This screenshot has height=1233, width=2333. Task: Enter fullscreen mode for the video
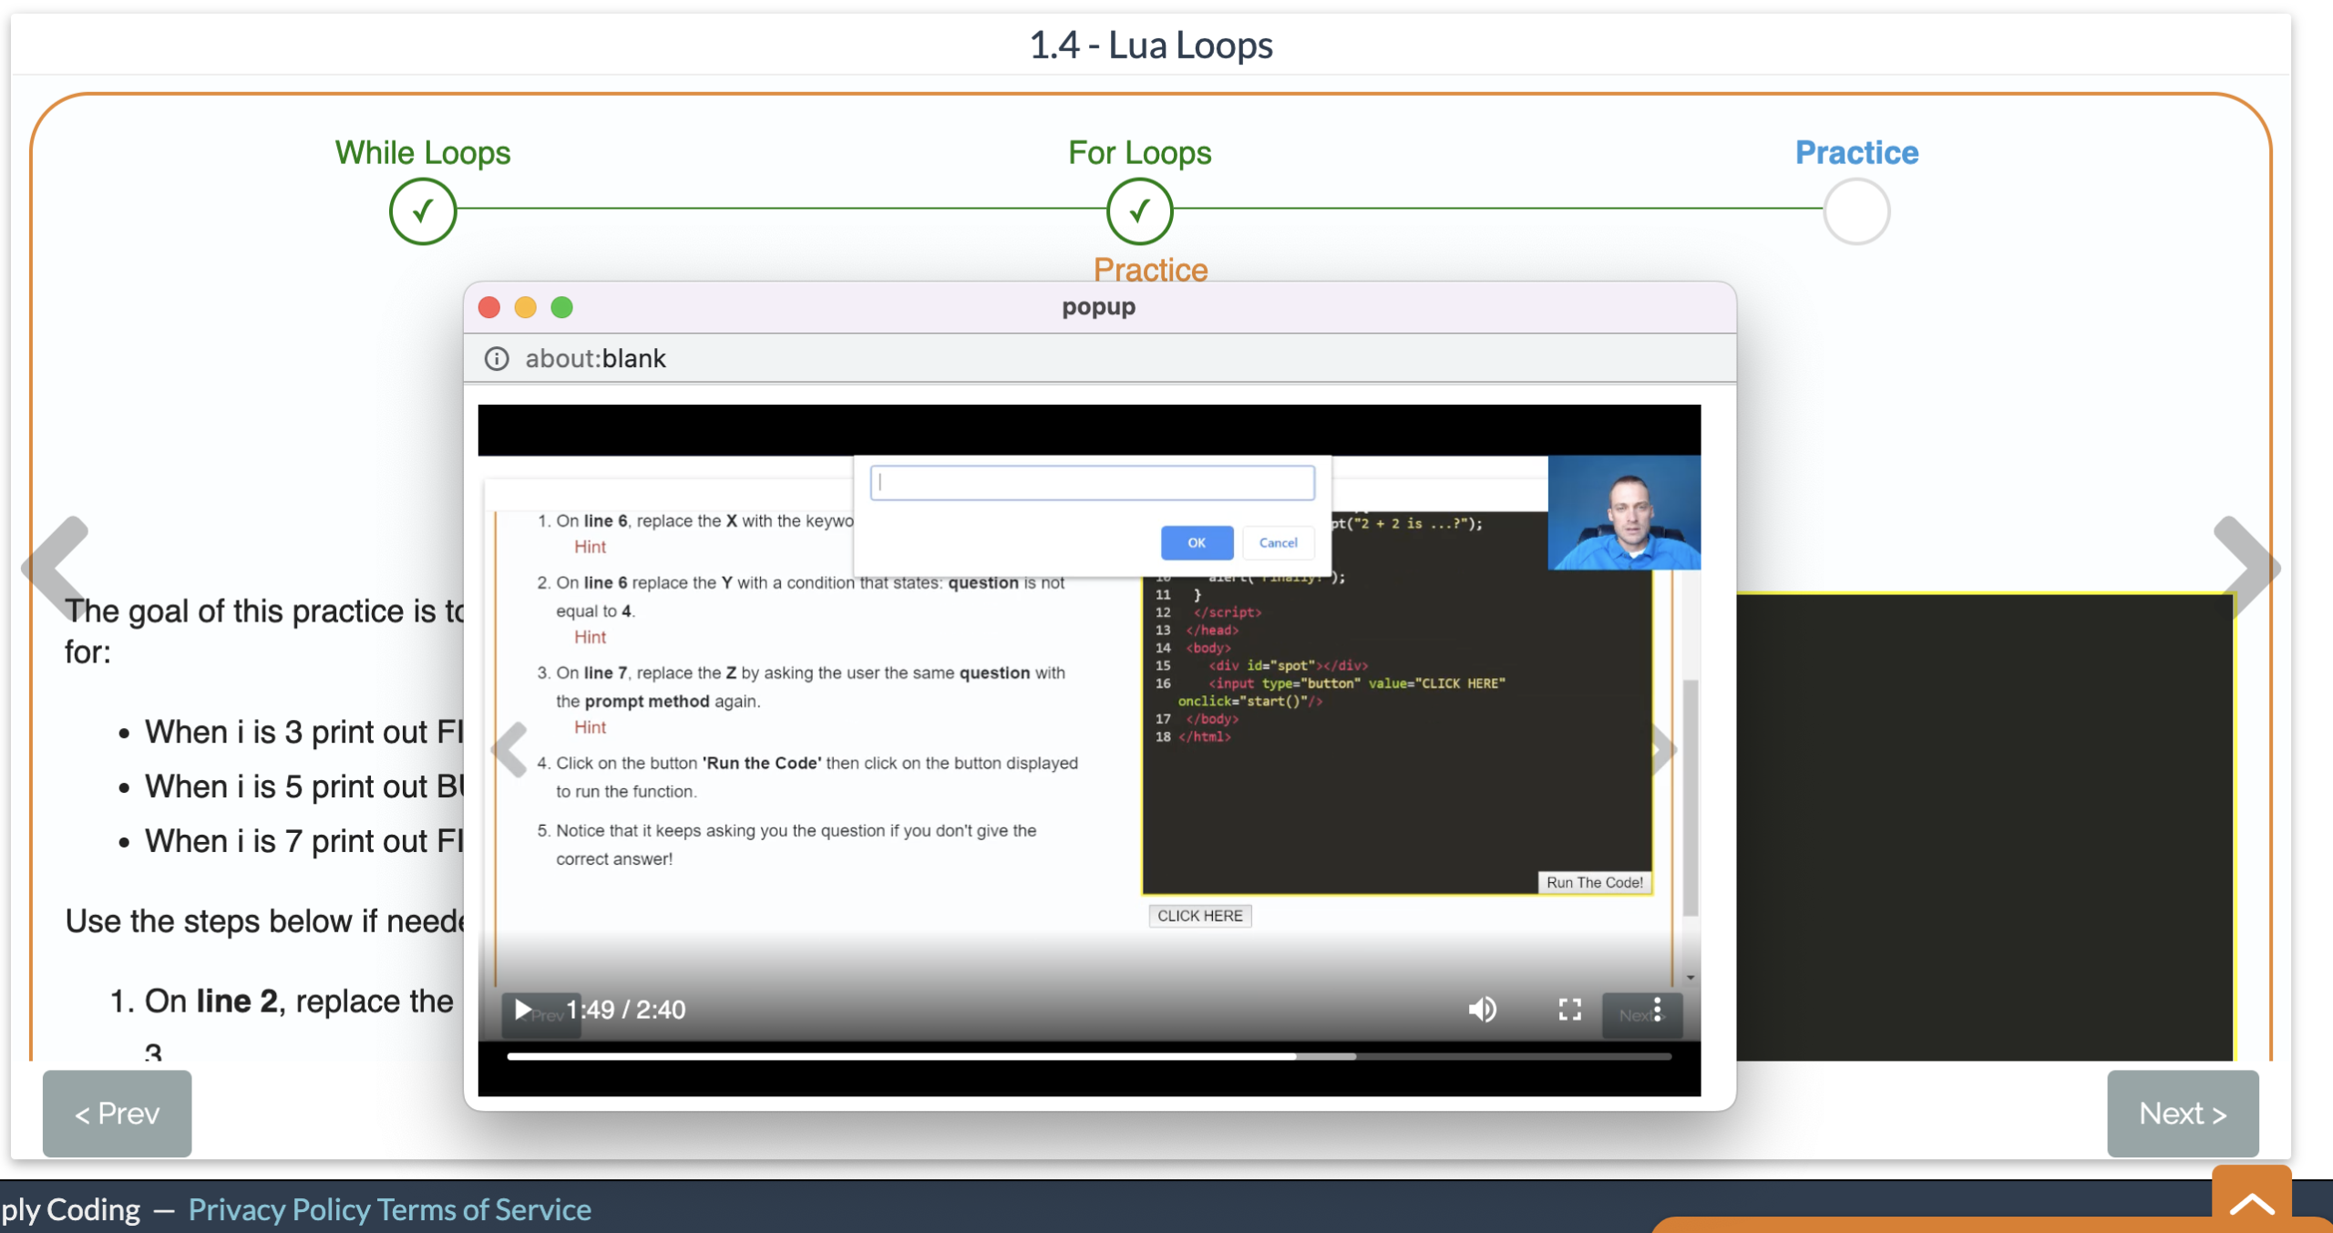point(1569,1009)
